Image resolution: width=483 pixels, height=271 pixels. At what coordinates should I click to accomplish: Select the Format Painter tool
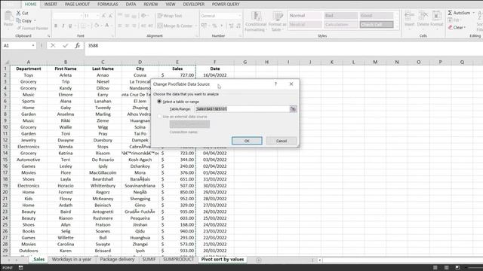(32, 28)
